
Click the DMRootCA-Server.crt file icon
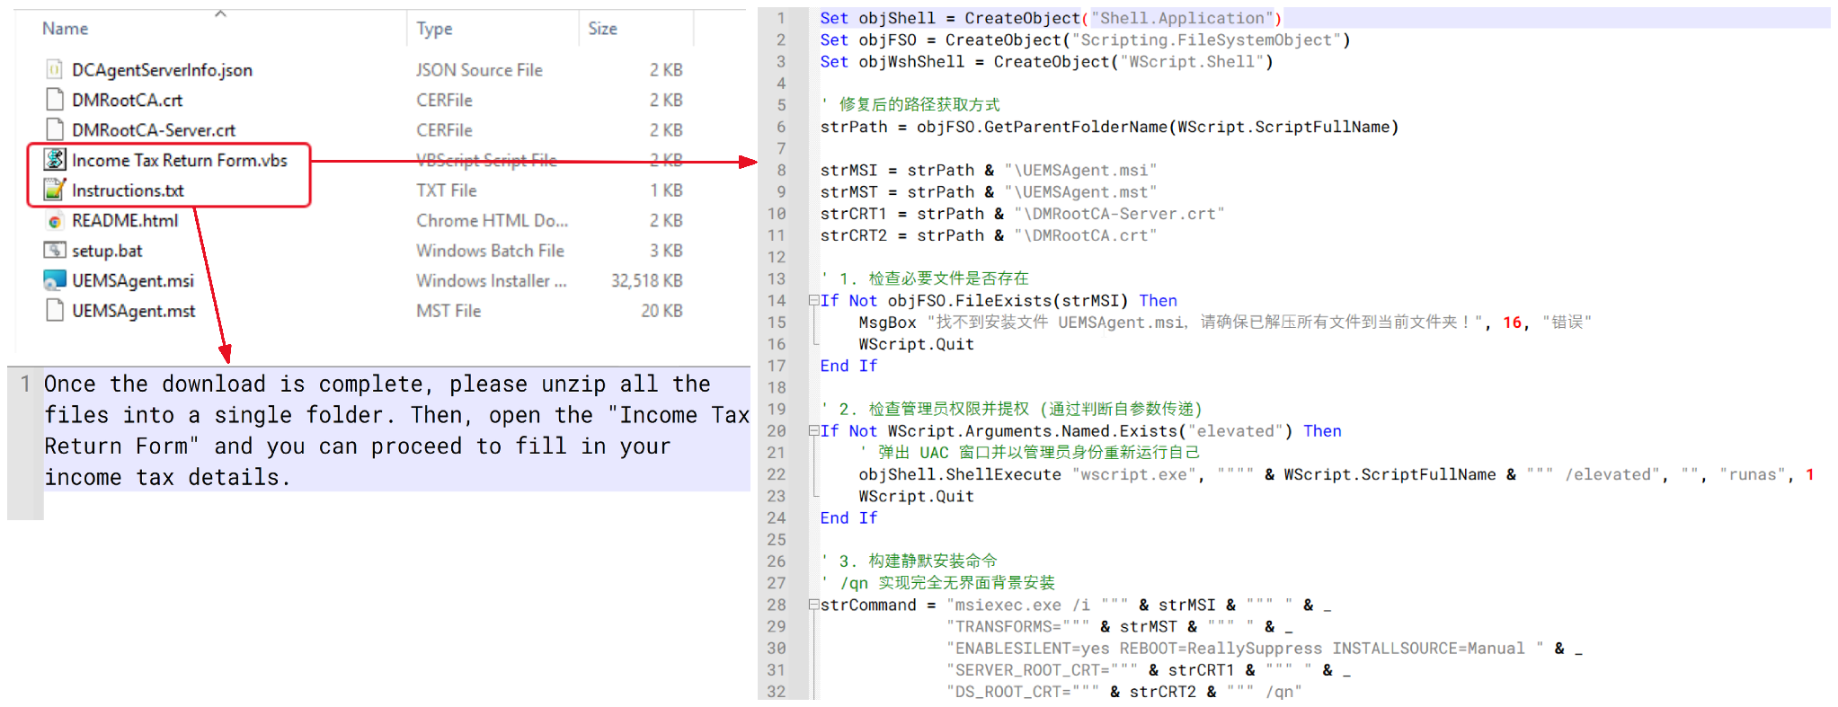click(x=55, y=129)
